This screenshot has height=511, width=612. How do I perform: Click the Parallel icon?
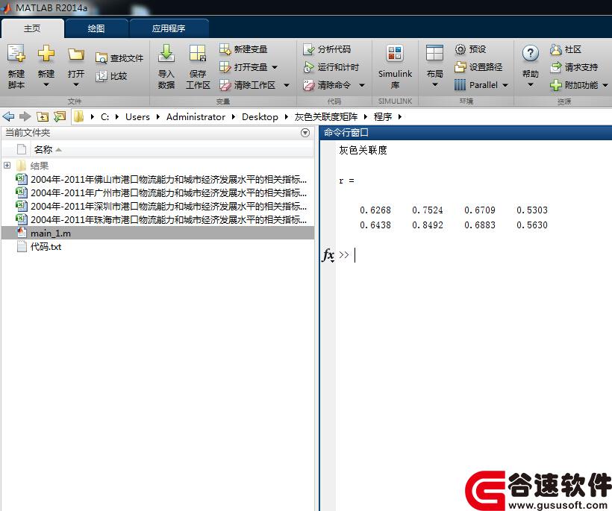click(x=460, y=85)
